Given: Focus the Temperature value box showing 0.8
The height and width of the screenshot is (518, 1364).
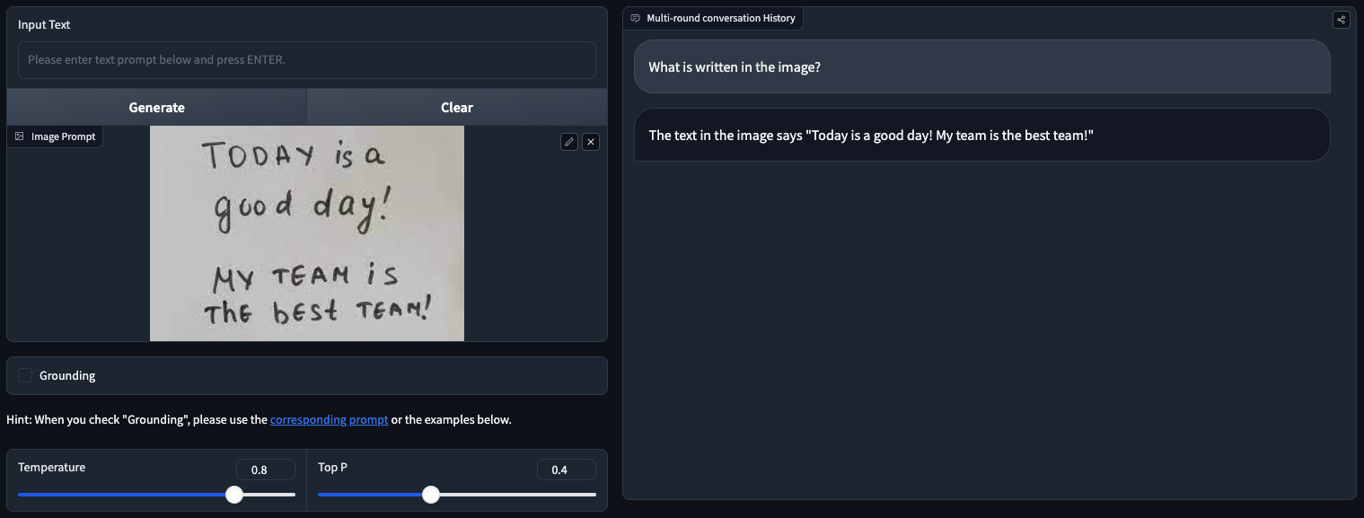Looking at the screenshot, I should point(265,470).
